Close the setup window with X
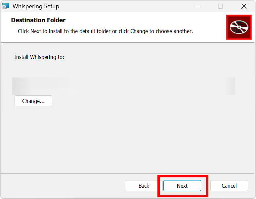The image size is (256, 199). [244, 6]
